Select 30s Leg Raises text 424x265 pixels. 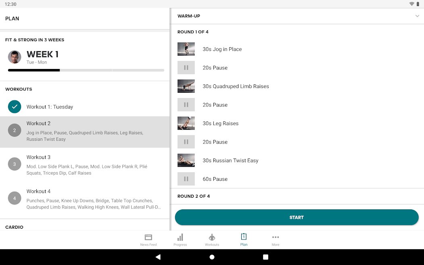221,123
